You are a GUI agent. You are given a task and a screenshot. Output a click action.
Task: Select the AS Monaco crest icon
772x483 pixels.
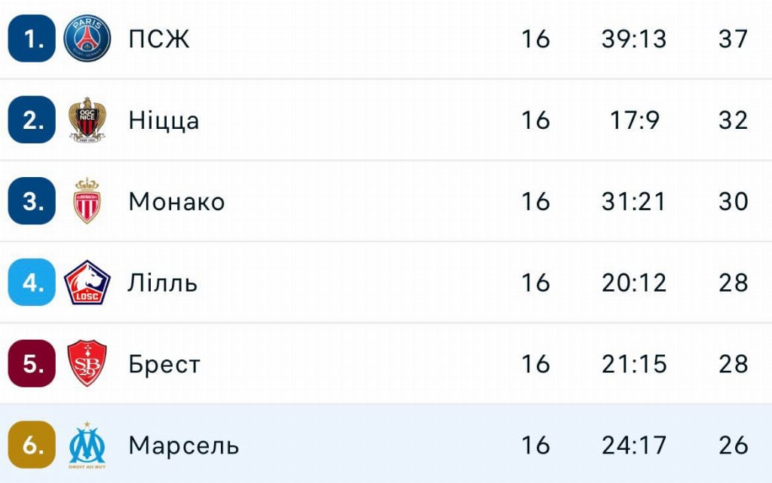coord(87,201)
